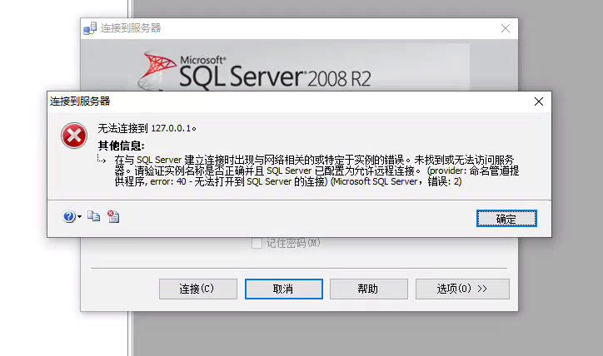Toggle the 记住密码 checkbox
This screenshot has width=603, height=356.
coord(257,243)
